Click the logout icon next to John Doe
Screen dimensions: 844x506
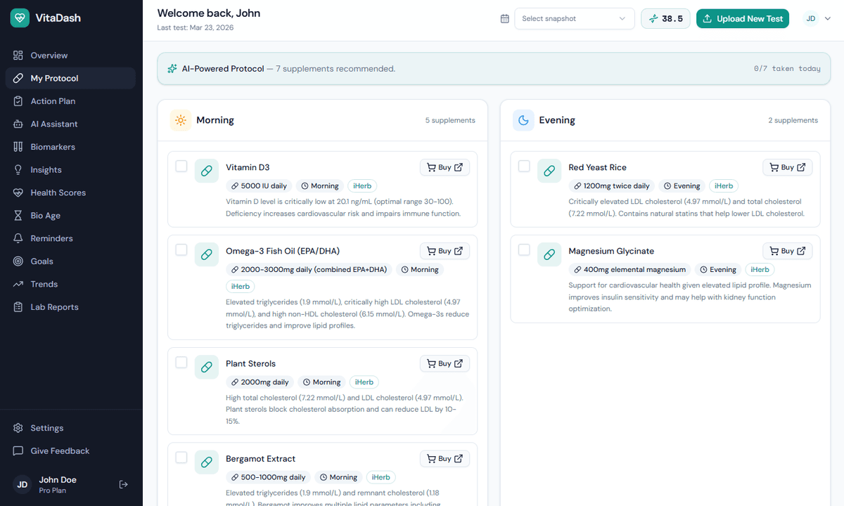pos(124,484)
